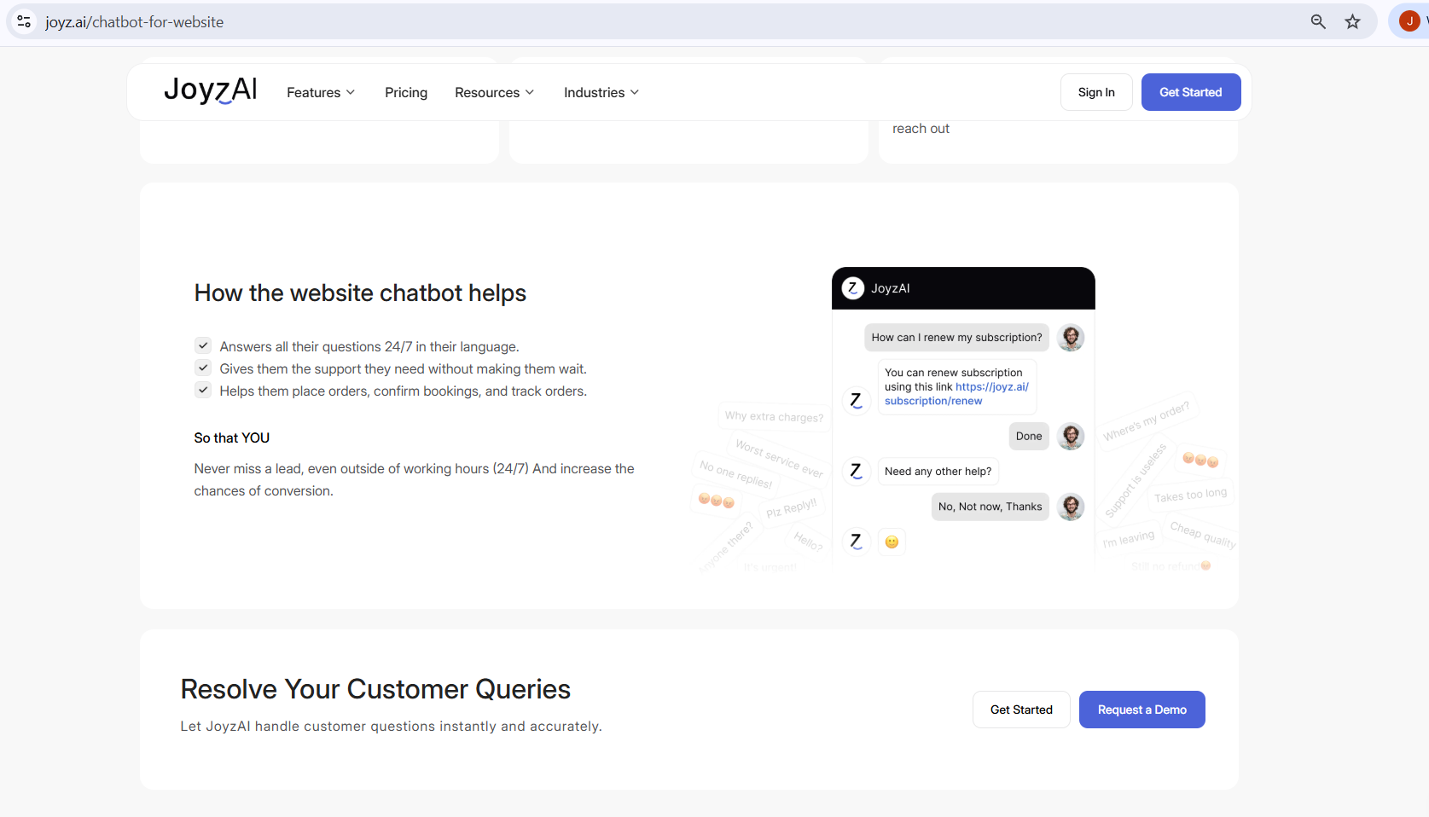Expand the Features dropdown
This screenshot has height=817, width=1429.
pos(320,92)
